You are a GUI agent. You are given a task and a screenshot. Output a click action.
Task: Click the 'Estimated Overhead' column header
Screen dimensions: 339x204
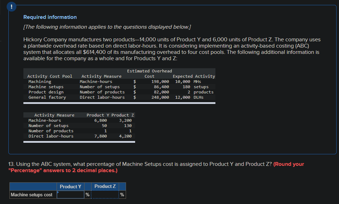point(150,71)
